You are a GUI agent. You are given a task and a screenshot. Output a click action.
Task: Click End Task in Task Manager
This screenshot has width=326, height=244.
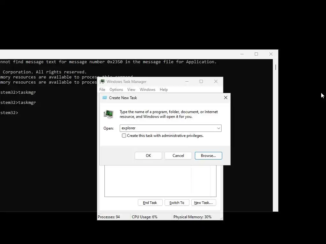(x=150, y=203)
